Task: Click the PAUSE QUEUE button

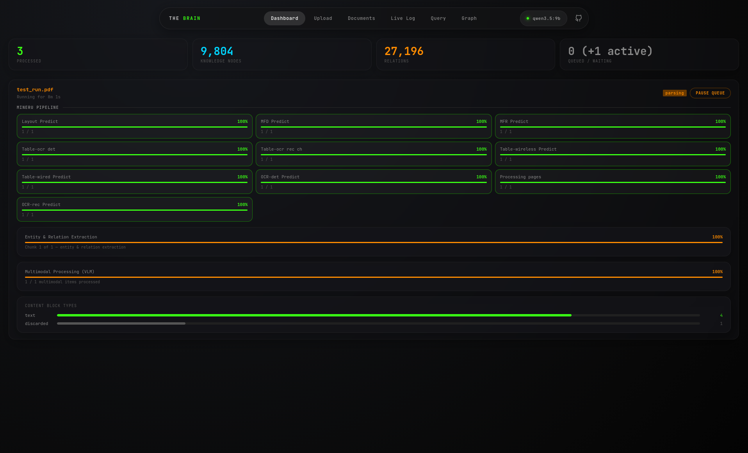Action: (x=710, y=93)
